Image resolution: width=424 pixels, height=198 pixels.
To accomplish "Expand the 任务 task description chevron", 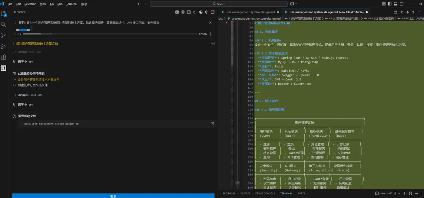I will (x=15, y=23).
